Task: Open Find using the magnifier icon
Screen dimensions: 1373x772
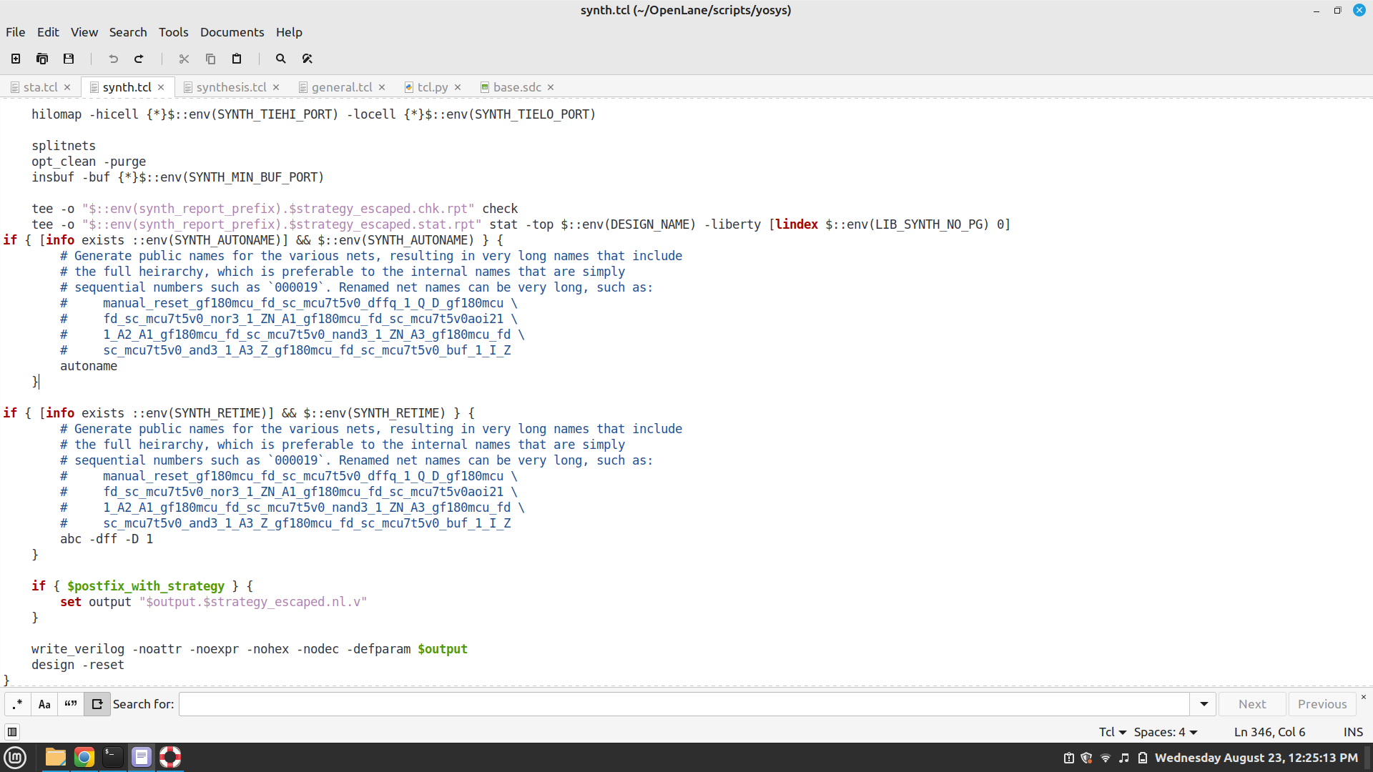Action: tap(280, 59)
